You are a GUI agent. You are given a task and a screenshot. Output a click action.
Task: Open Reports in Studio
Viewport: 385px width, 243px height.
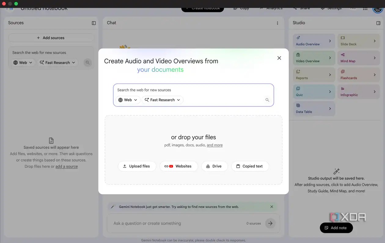[x=314, y=75]
